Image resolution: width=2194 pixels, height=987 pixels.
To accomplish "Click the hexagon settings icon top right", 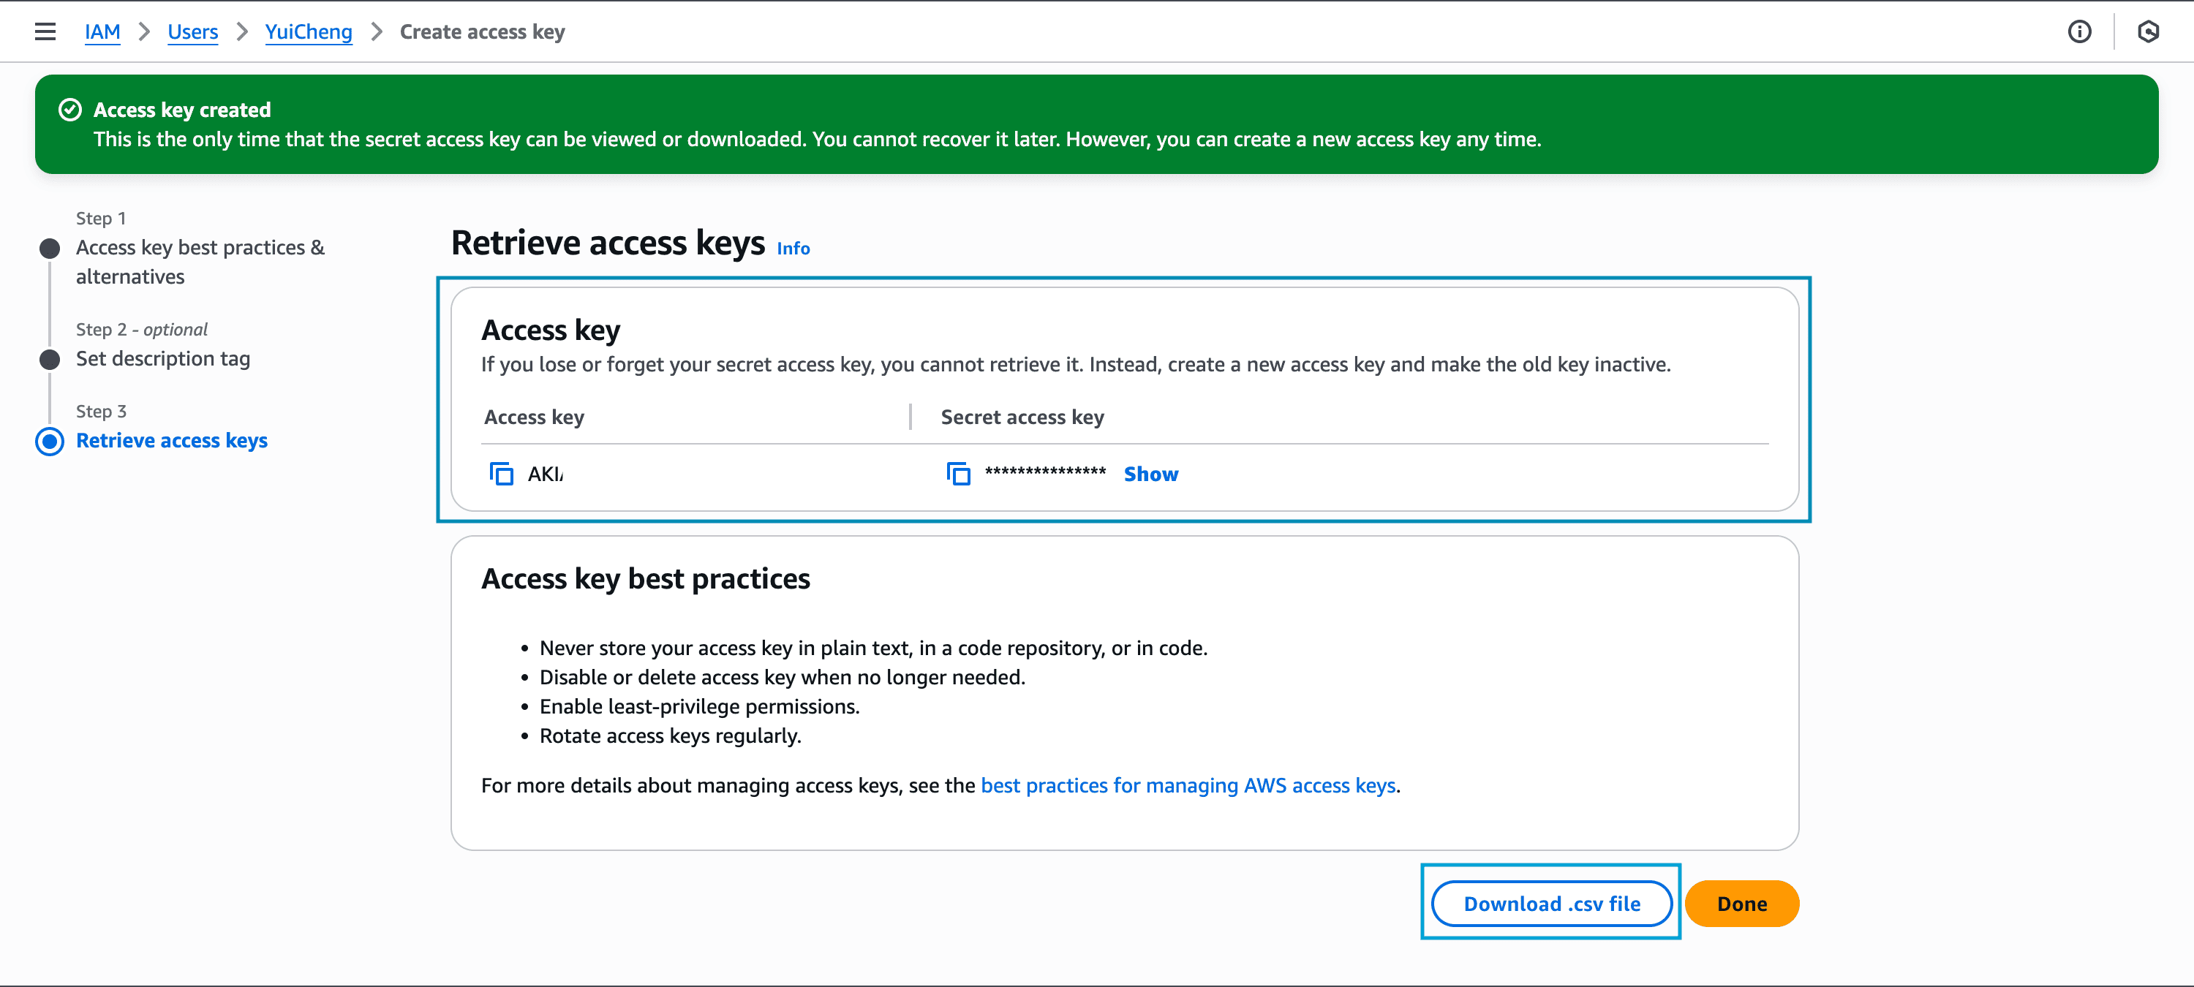I will [2148, 31].
